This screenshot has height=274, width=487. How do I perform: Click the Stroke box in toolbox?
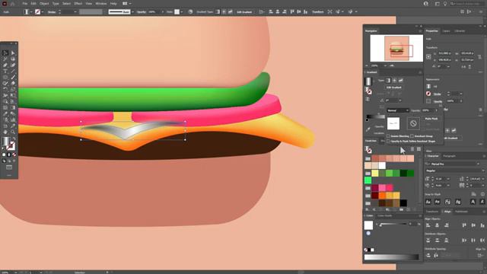pyautogui.click(x=11, y=146)
